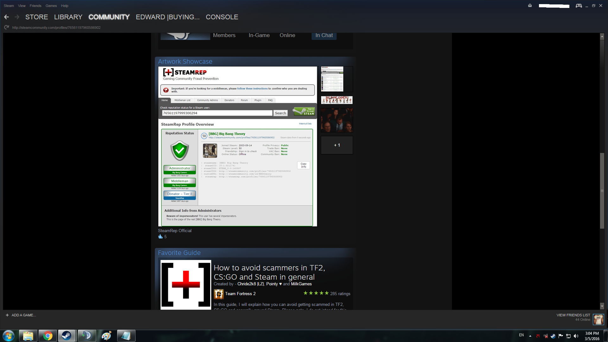Click the forward navigation arrow
Screen dimensions: 608x342
[17, 17]
